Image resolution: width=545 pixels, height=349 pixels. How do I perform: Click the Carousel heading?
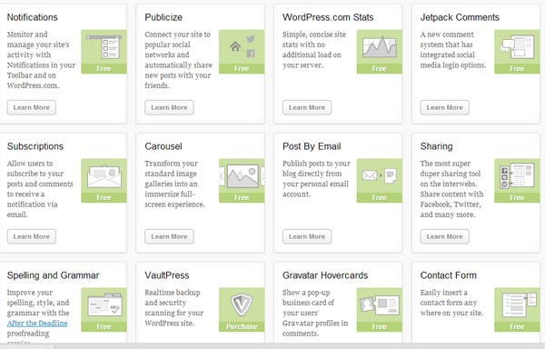coord(163,146)
